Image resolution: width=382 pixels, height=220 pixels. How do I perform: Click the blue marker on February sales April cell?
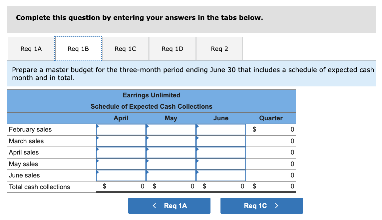tap(98, 127)
